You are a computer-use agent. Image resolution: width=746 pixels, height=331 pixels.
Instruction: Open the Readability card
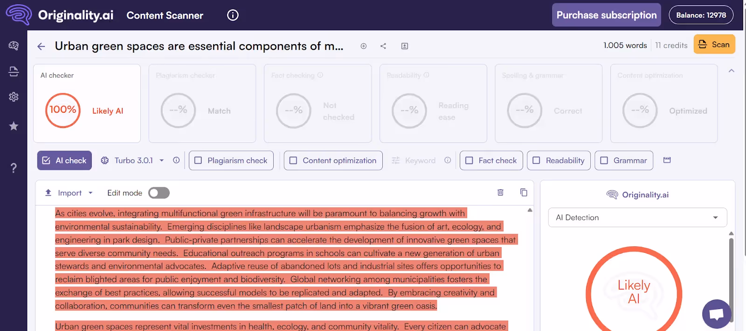(433, 103)
